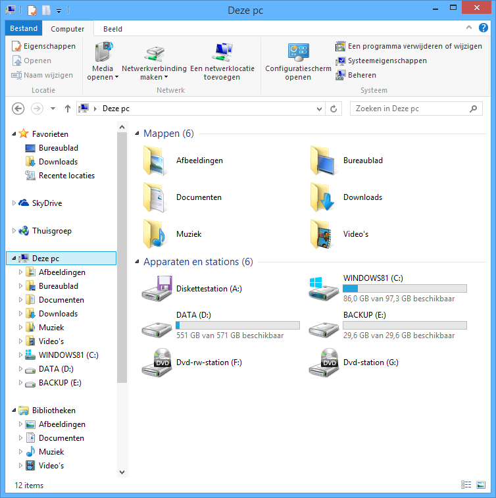Select the Diskettestation (A:) drive icon

(157, 289)
